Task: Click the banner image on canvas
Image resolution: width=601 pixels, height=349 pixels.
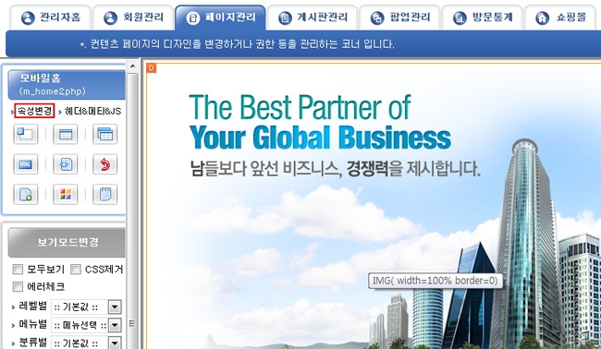Action: [x=374, y=207]
